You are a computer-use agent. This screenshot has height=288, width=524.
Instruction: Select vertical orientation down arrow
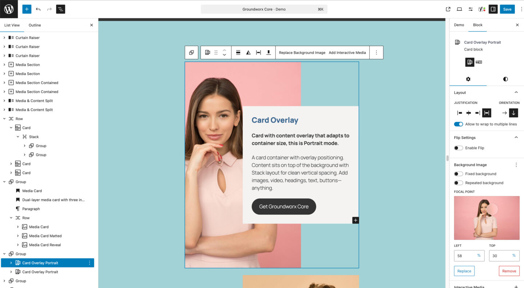[x=513, y=113]
